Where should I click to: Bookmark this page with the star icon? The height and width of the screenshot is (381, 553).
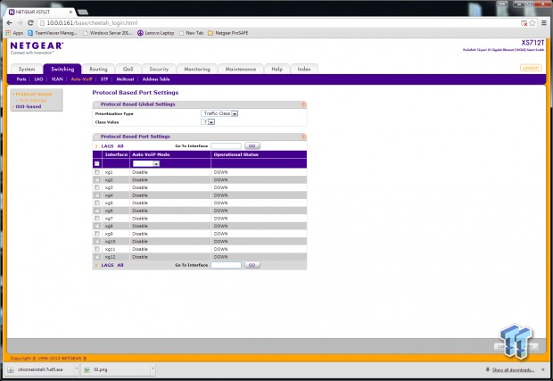coord(532,23)
